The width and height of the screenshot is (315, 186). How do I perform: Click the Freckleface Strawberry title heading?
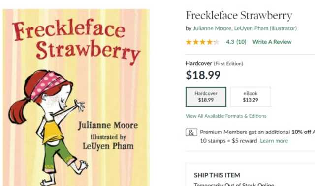tap(239, 16)
